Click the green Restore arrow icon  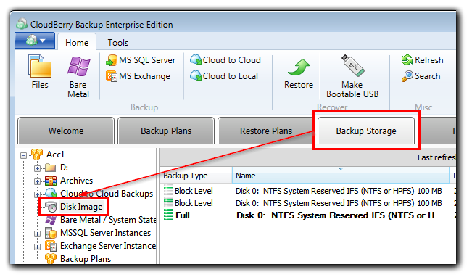[x=299, y=67]
